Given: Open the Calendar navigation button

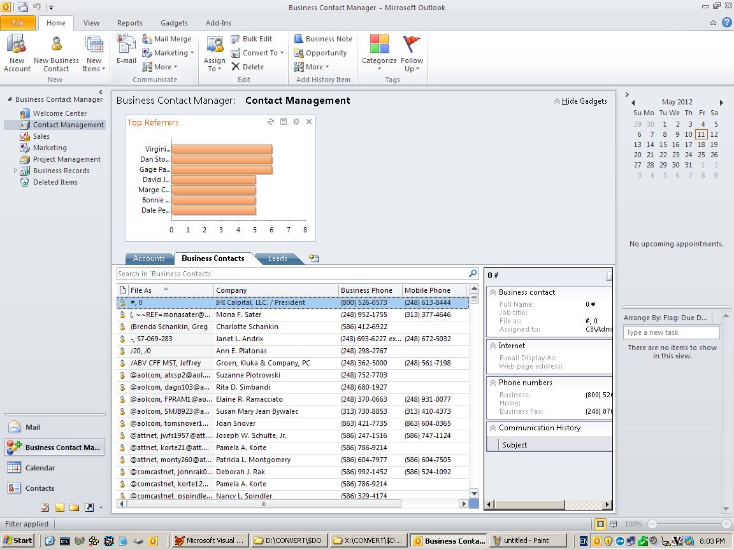Looking at the screenshot, I should [x=40, y=468].
